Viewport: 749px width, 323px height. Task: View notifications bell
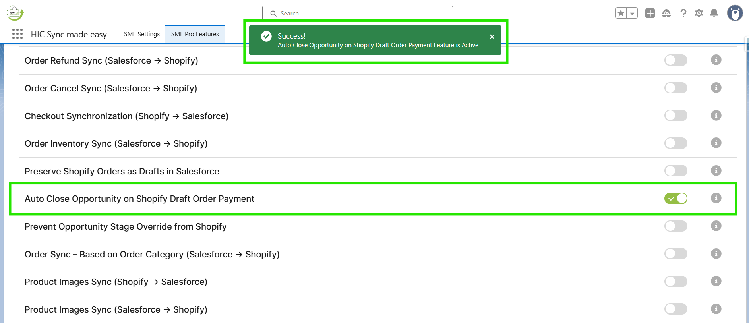pyautogui.click(x=714, y=14)
